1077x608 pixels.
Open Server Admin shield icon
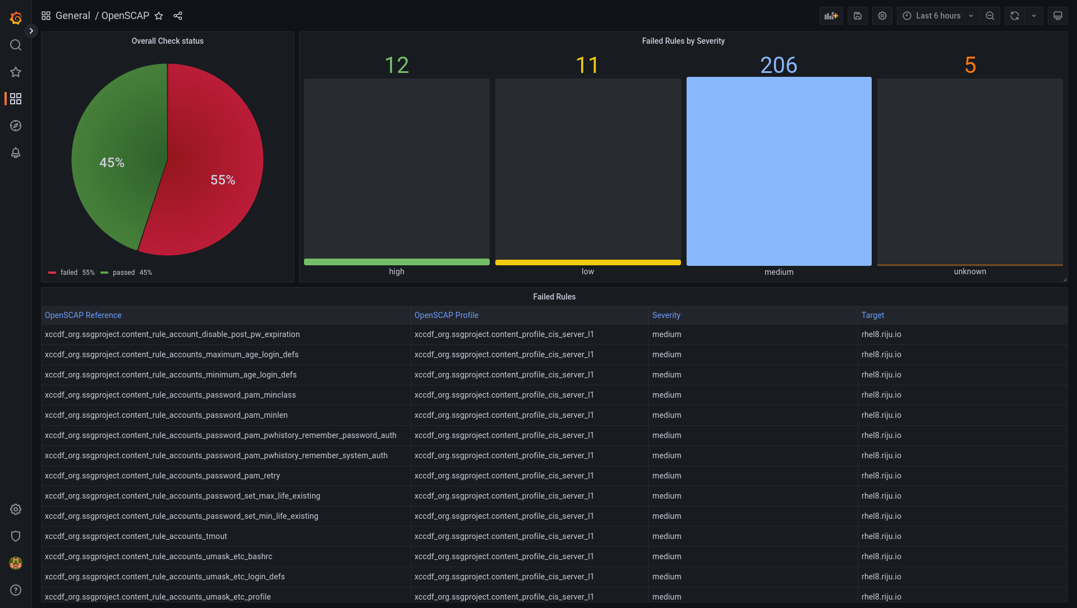16,536
